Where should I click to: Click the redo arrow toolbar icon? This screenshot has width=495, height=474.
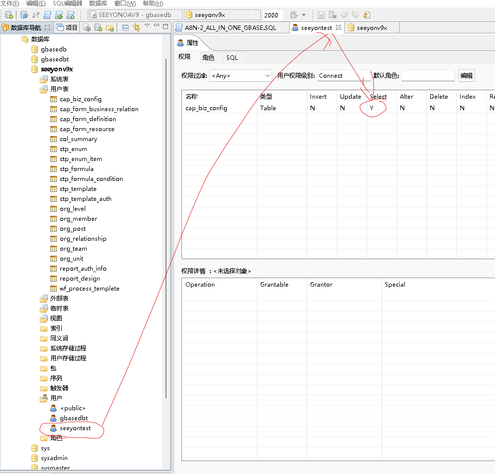355,15
